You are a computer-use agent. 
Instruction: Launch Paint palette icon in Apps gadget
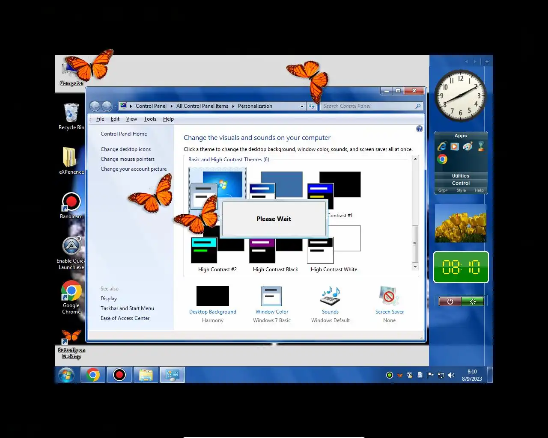click(468, 147)
